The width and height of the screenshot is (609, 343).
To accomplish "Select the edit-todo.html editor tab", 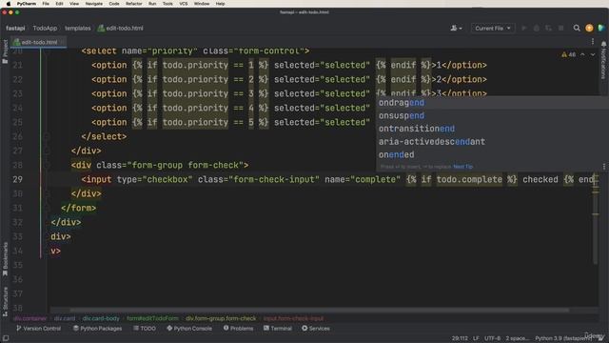I will pyautogui.click(x=39, y=42).
